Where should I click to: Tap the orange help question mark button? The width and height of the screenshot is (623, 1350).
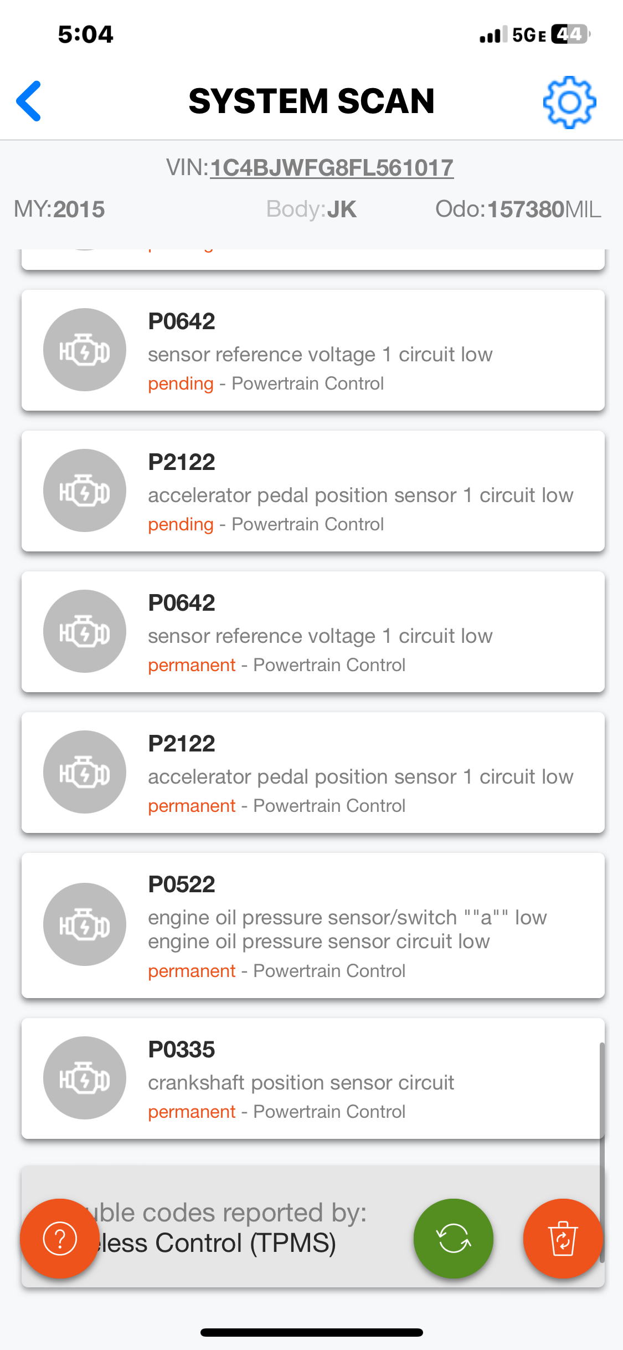[60, 1238]
